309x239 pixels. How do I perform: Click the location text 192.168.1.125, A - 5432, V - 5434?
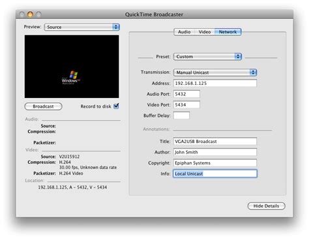[72, 187]
